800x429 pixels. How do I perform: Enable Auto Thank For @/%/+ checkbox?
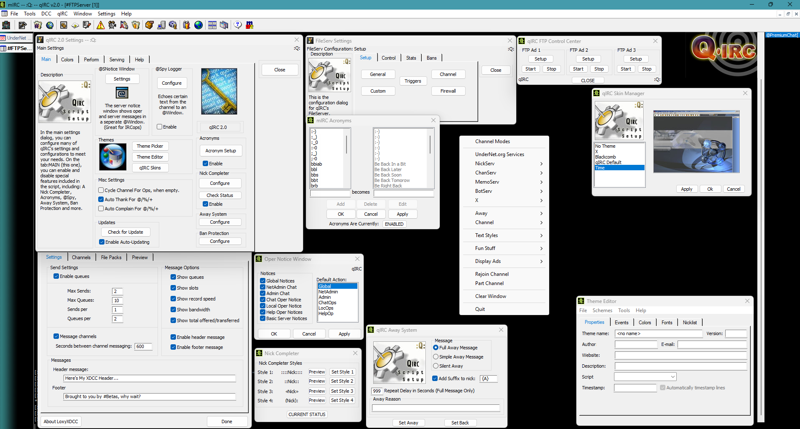101,199
